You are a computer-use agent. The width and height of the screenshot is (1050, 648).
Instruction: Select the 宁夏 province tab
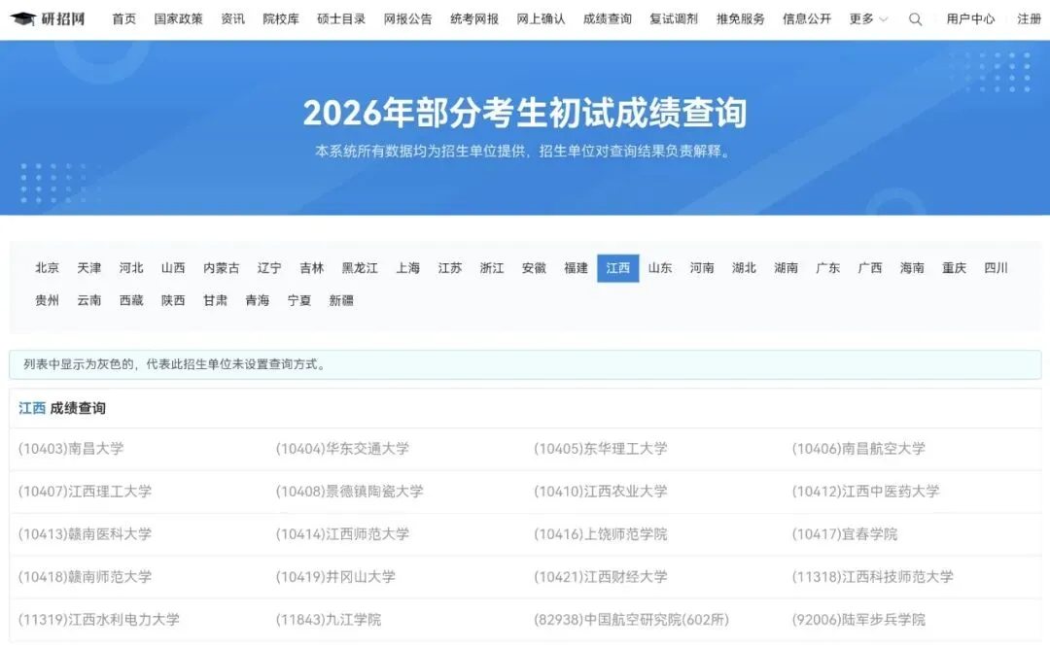299,300
